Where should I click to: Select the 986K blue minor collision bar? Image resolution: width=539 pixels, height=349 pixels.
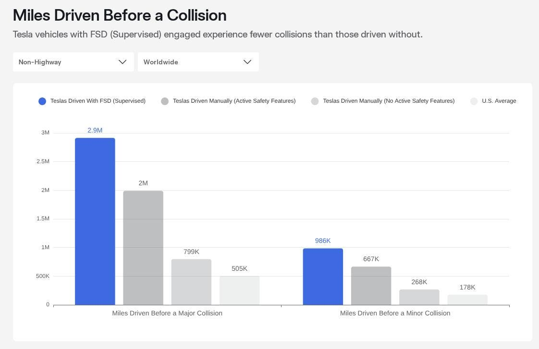click(x=322, y=276)
